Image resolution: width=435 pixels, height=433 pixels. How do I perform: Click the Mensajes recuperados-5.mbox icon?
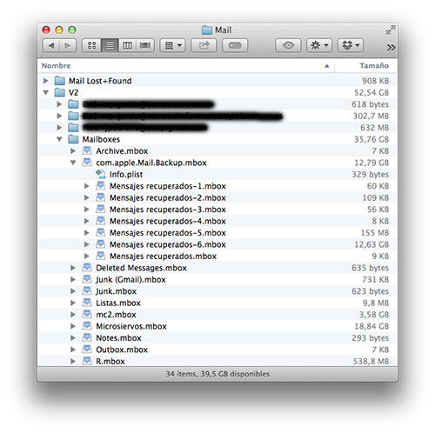pos(101,232)
